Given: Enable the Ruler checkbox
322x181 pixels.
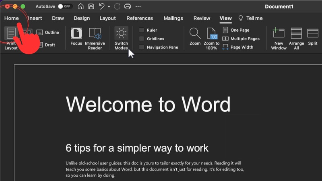Looking at the screenshot, I should pos(142,30).
